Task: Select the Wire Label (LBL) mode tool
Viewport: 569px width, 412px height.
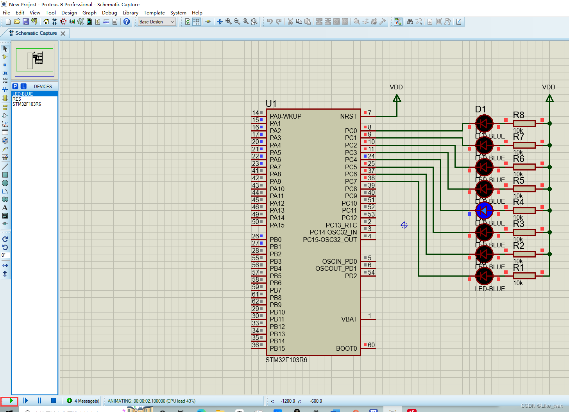Action: click(5, 73)
